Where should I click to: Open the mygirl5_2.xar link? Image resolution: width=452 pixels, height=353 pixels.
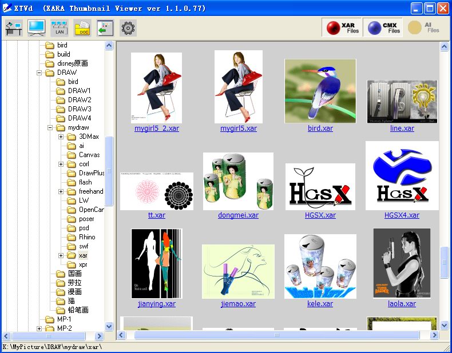click(x=157, y=129)
